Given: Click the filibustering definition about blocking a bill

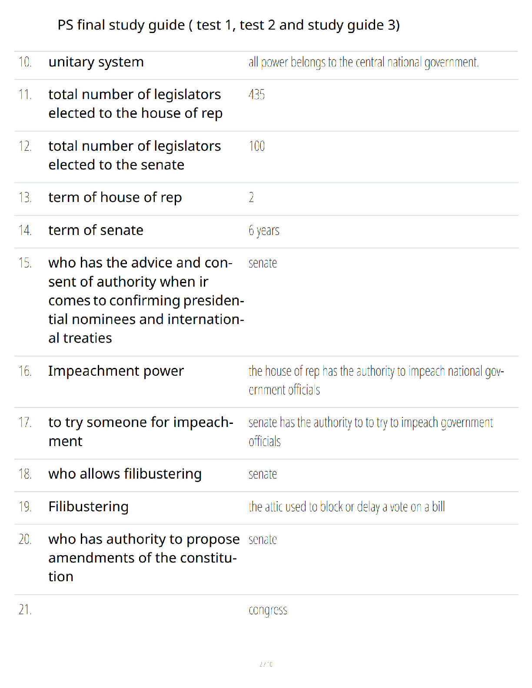Looking at the screenshot, I should click(x=347, y=507).
